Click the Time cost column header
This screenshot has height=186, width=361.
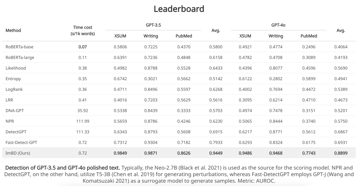coord(82,31)
